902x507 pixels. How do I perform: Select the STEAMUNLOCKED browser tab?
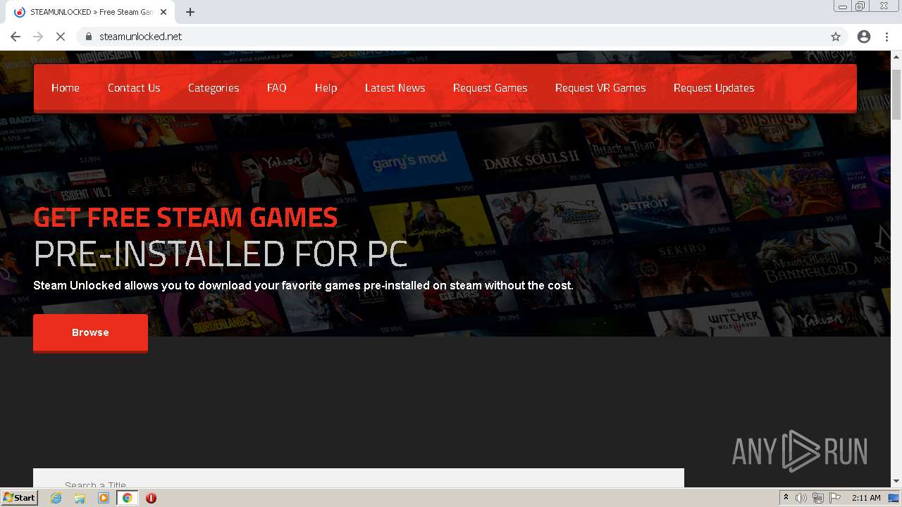coord(90,12)
